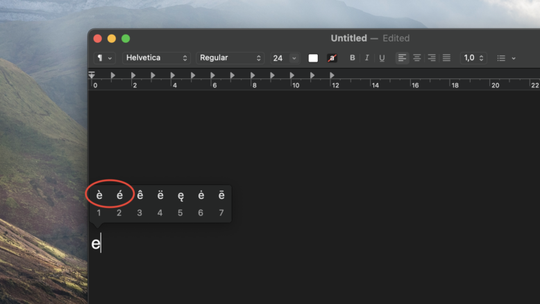Toggle bold formatting
Image resolution: width=540 pixels, height=304 pixels.
coord(352,58)
